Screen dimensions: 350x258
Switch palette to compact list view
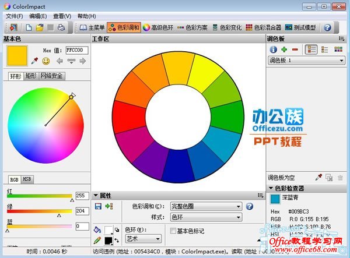tap(325, 50)
